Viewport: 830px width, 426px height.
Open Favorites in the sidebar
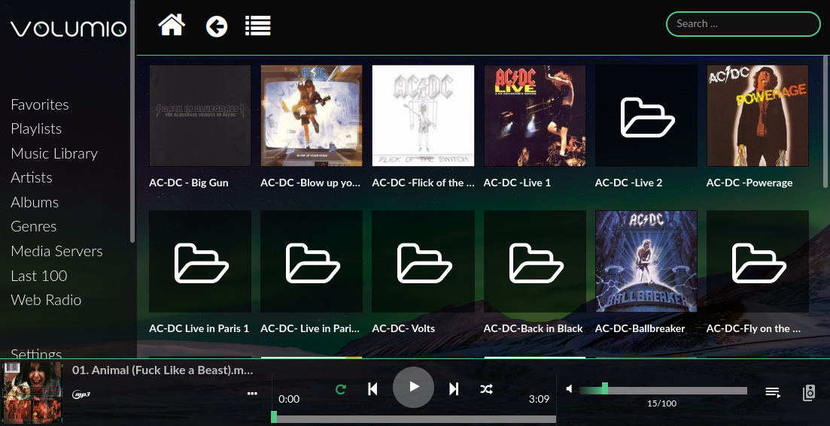[40, 104]
